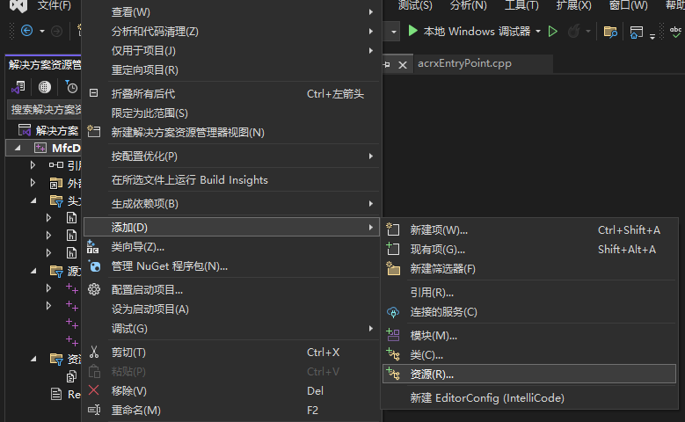Click the Visual Studio logo icon

pyautogui.click(x=18, y=5)
